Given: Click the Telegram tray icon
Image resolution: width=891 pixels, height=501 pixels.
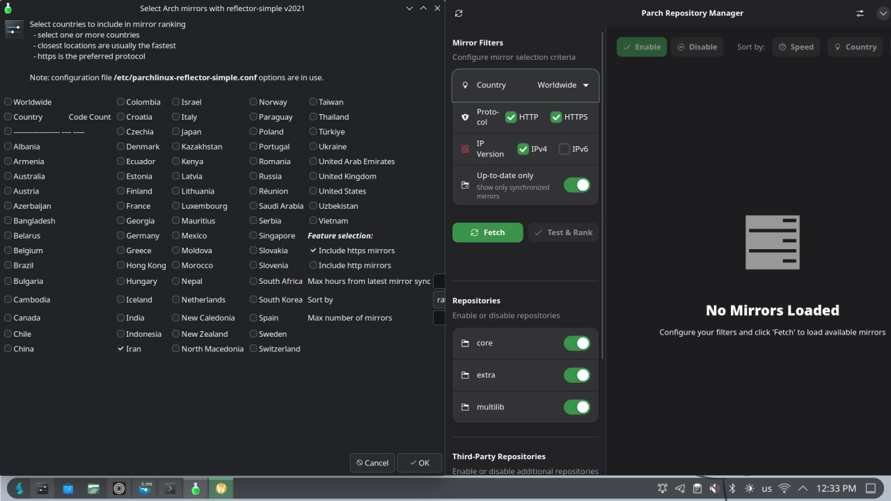Looking at the screenshot, I should click(680, 488).
